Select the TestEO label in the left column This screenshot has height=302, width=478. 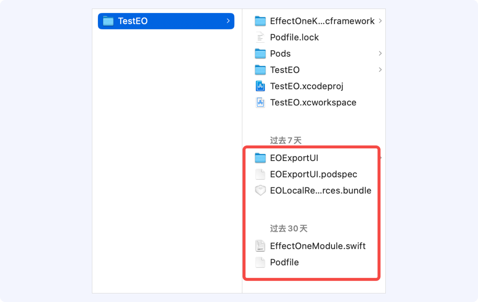[x=133, y=21]
